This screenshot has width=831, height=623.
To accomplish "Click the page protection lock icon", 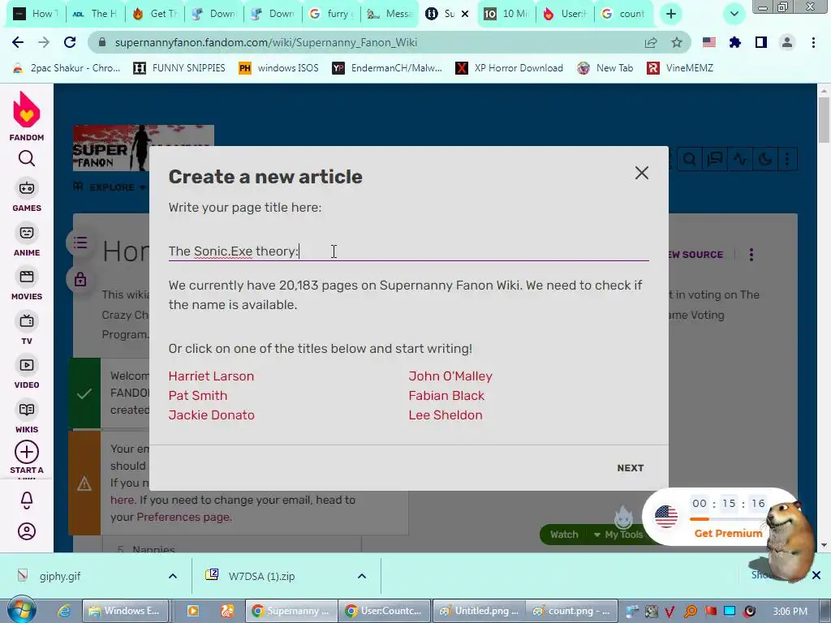I will point(80,279).
